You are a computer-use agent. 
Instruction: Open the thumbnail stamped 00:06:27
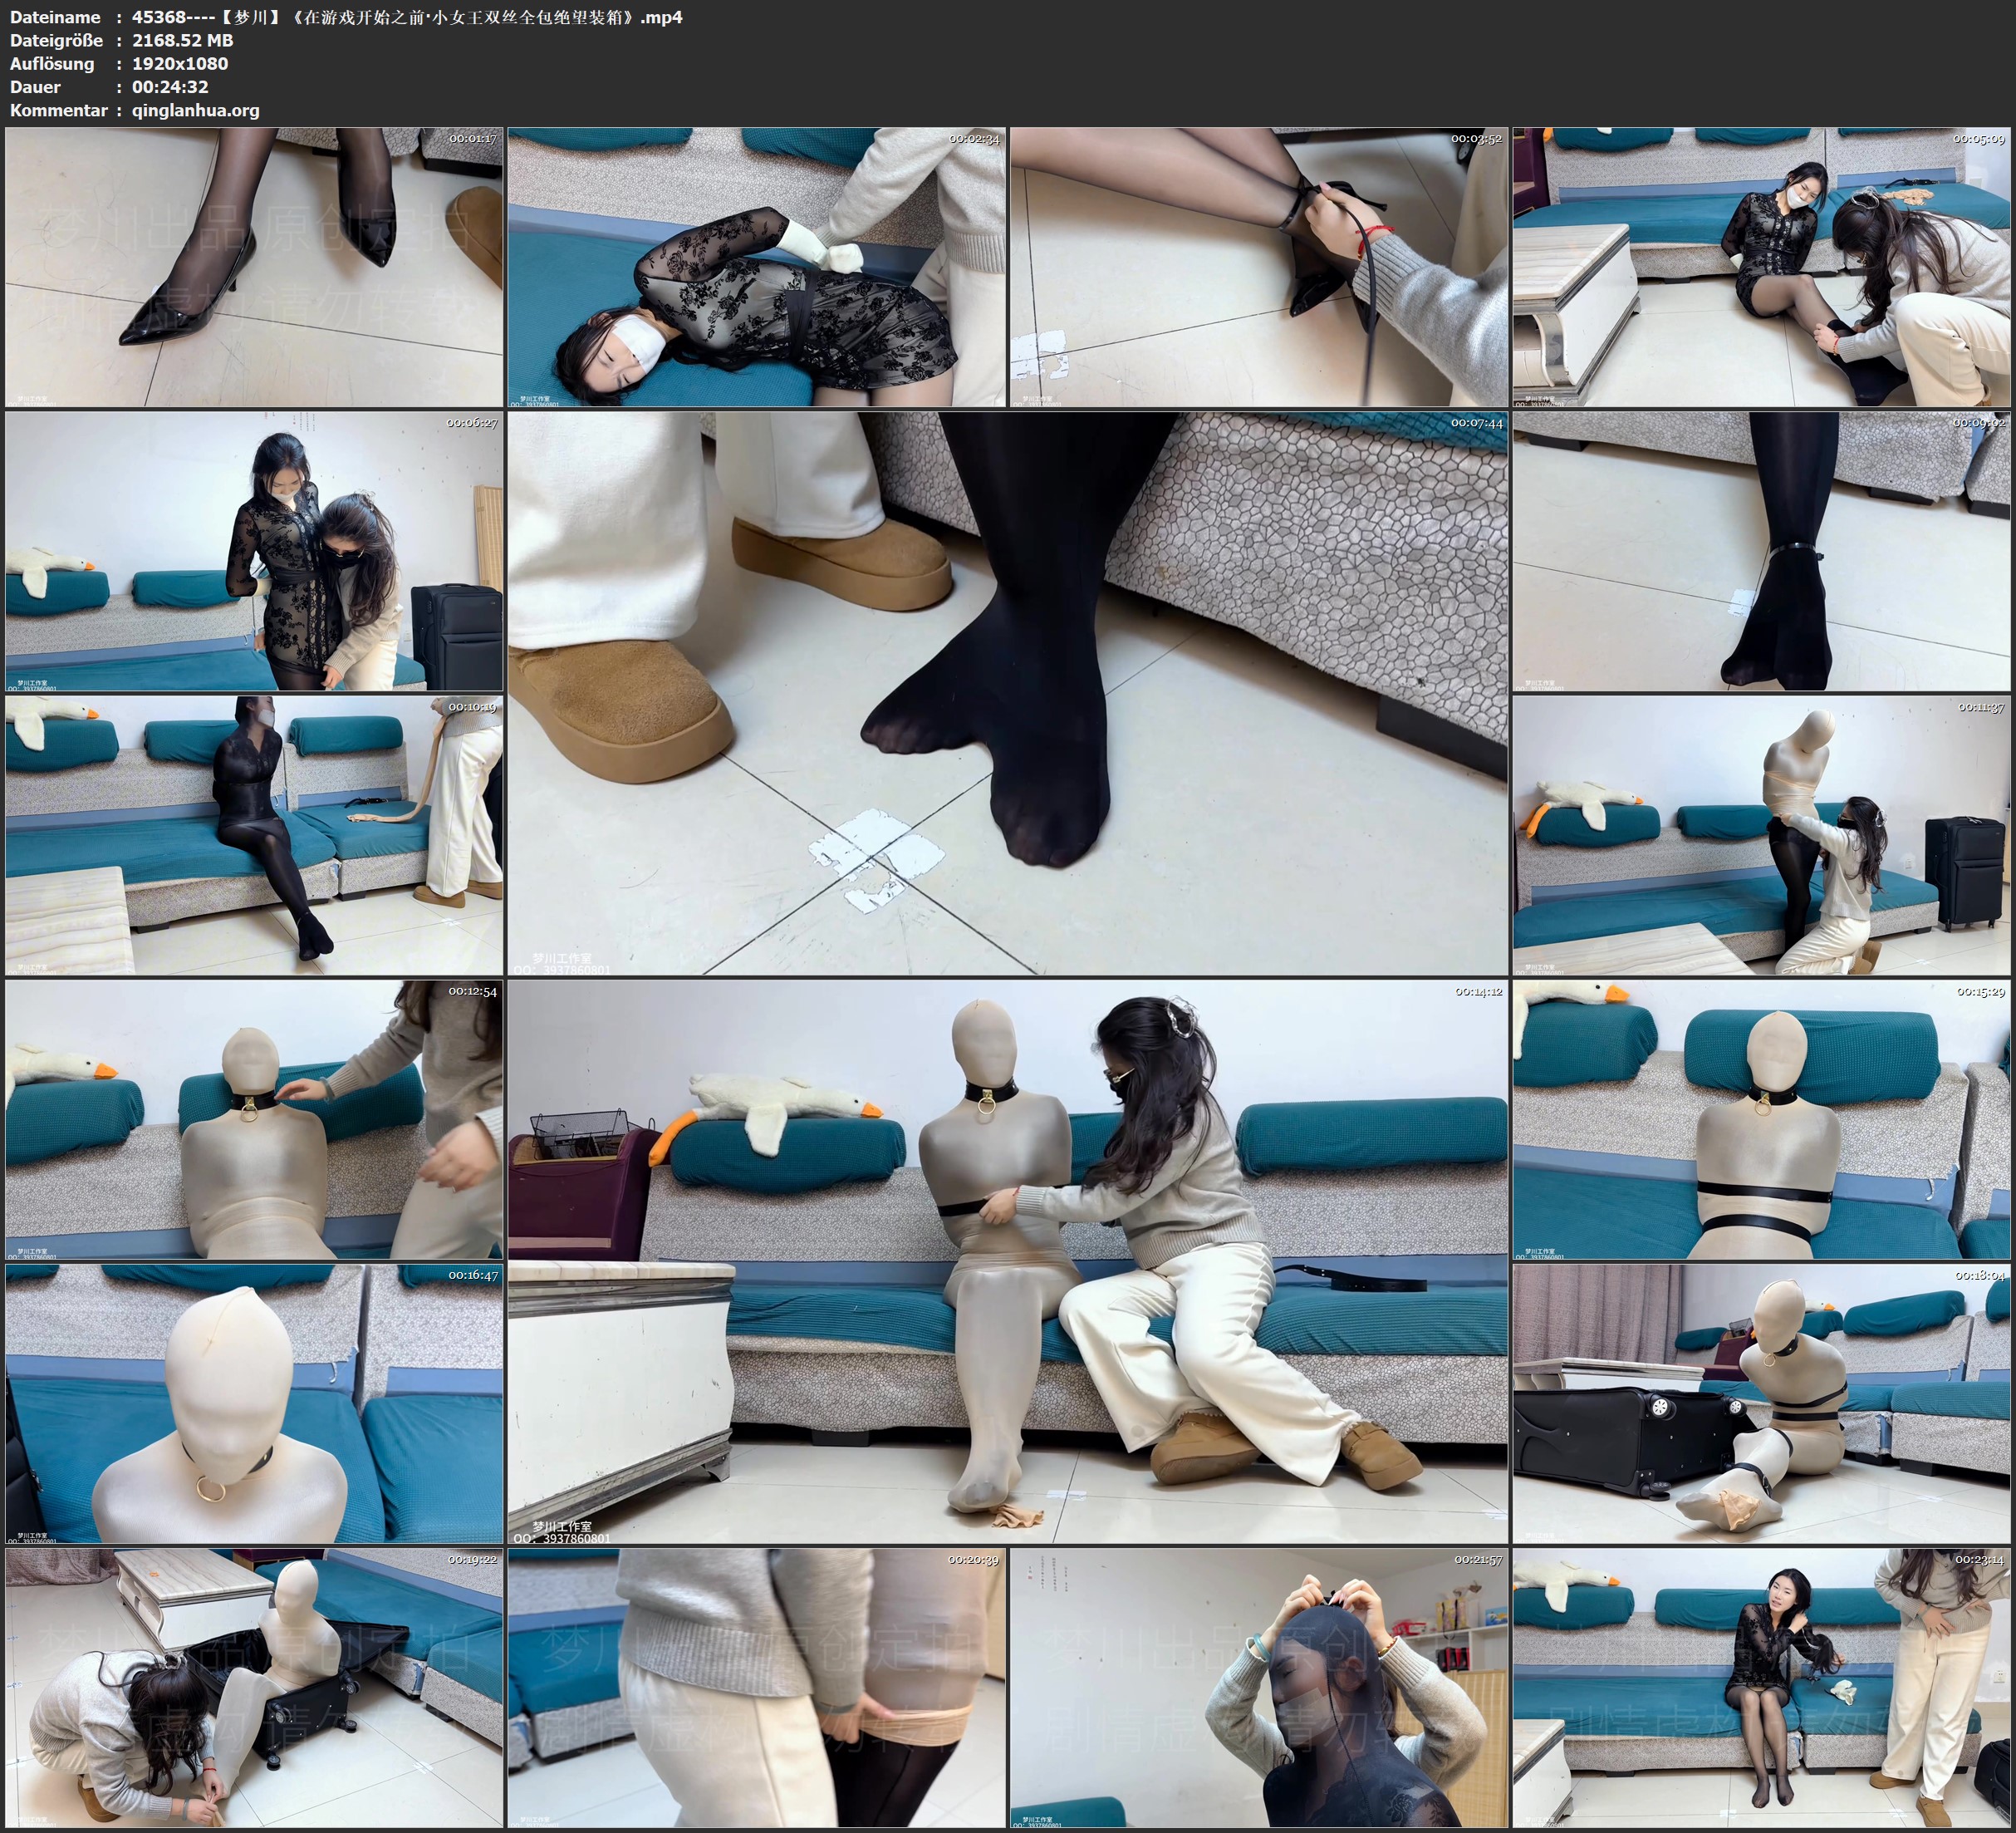254,551
